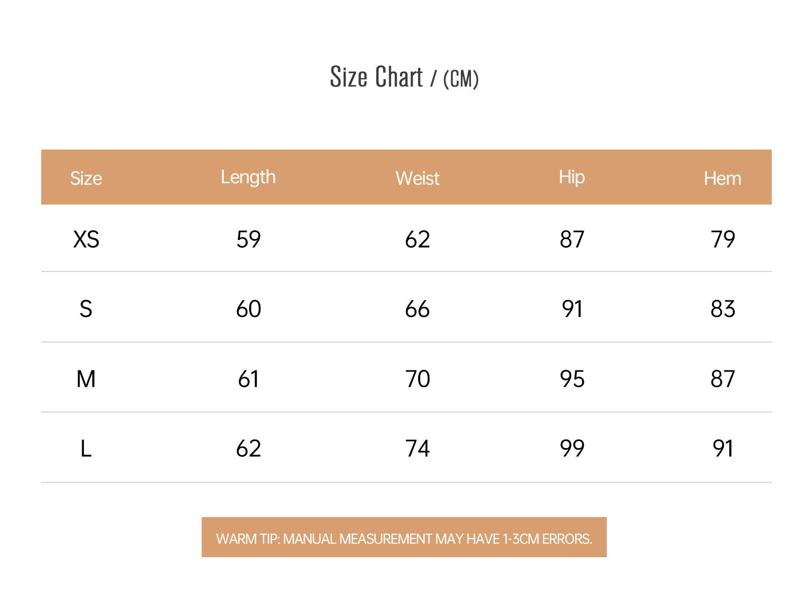Click the Size Chart title text
The image size is (812, 609).
376,77
